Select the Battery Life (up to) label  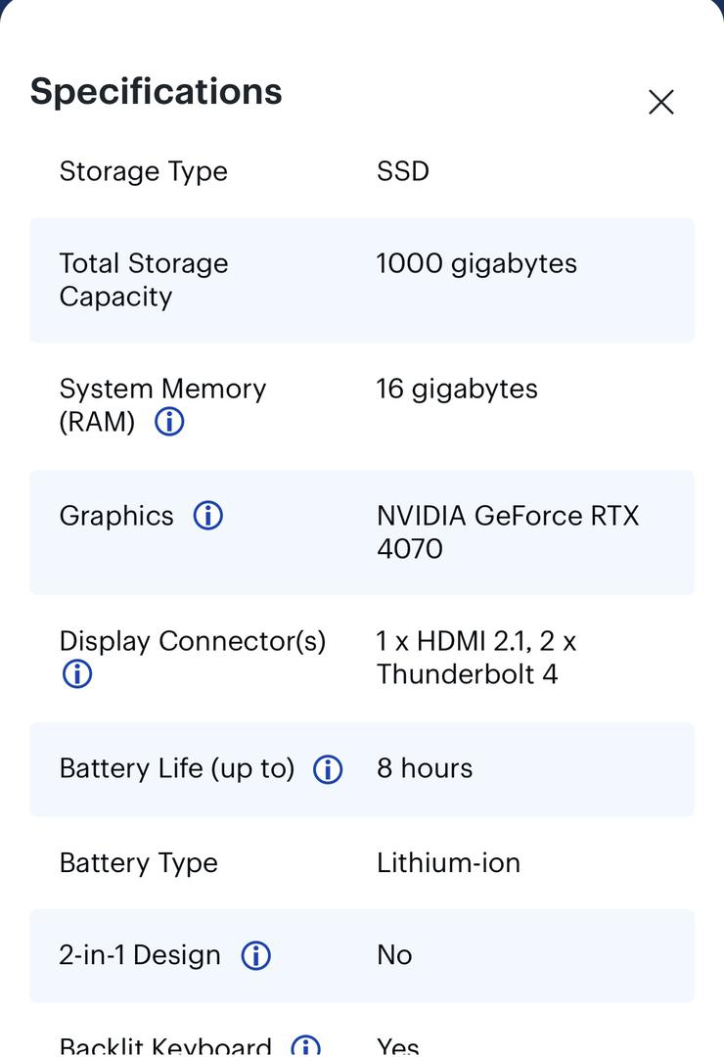point(177,768)
